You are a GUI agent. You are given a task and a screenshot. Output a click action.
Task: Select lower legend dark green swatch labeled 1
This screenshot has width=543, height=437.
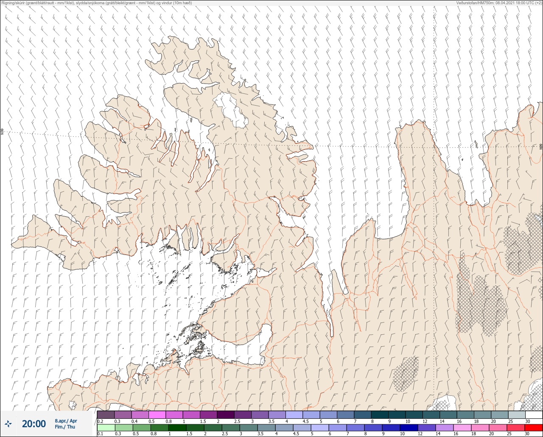click(x=176, y=427)
